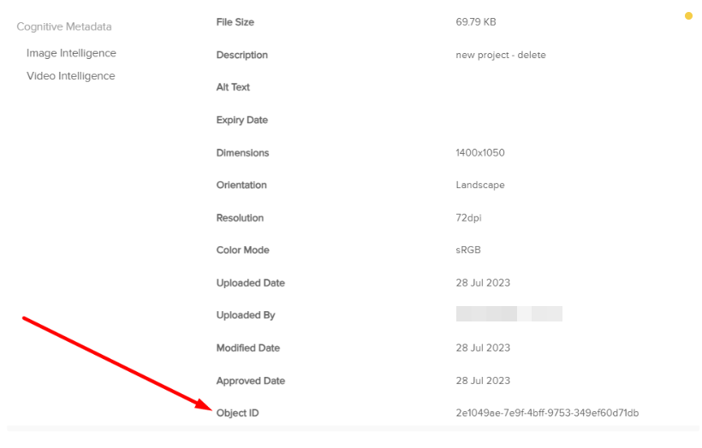Click the sRGB color mode value
702x448 pixels.
pyautogui.click(x=470, y=251)
